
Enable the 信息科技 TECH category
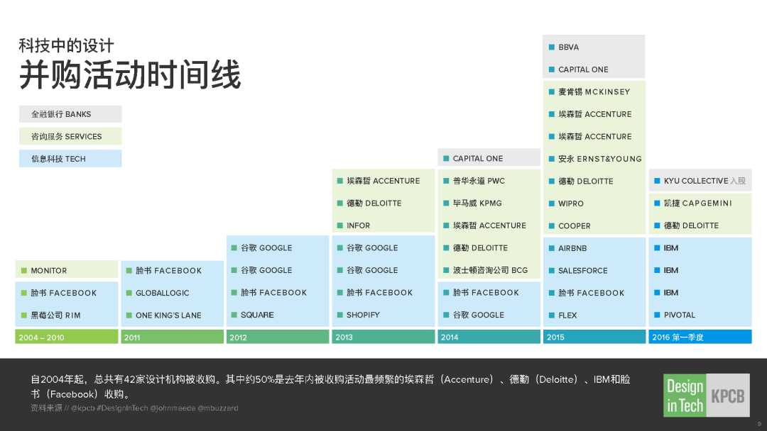[x=70, y=158]
